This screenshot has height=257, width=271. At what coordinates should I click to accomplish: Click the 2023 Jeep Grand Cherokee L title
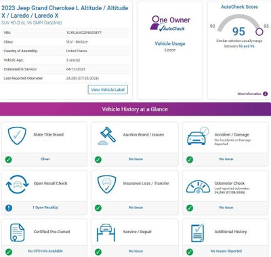(x=65, y=12)
